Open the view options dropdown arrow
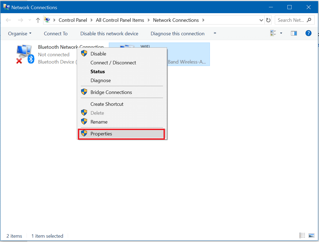 coord(281,33)
